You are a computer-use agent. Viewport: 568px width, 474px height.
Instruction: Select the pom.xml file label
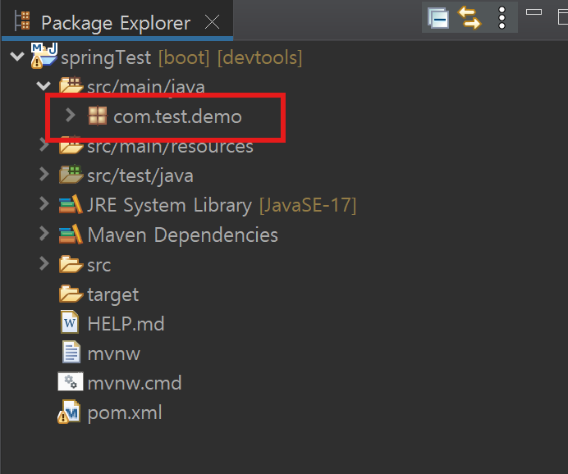point(125,412)
